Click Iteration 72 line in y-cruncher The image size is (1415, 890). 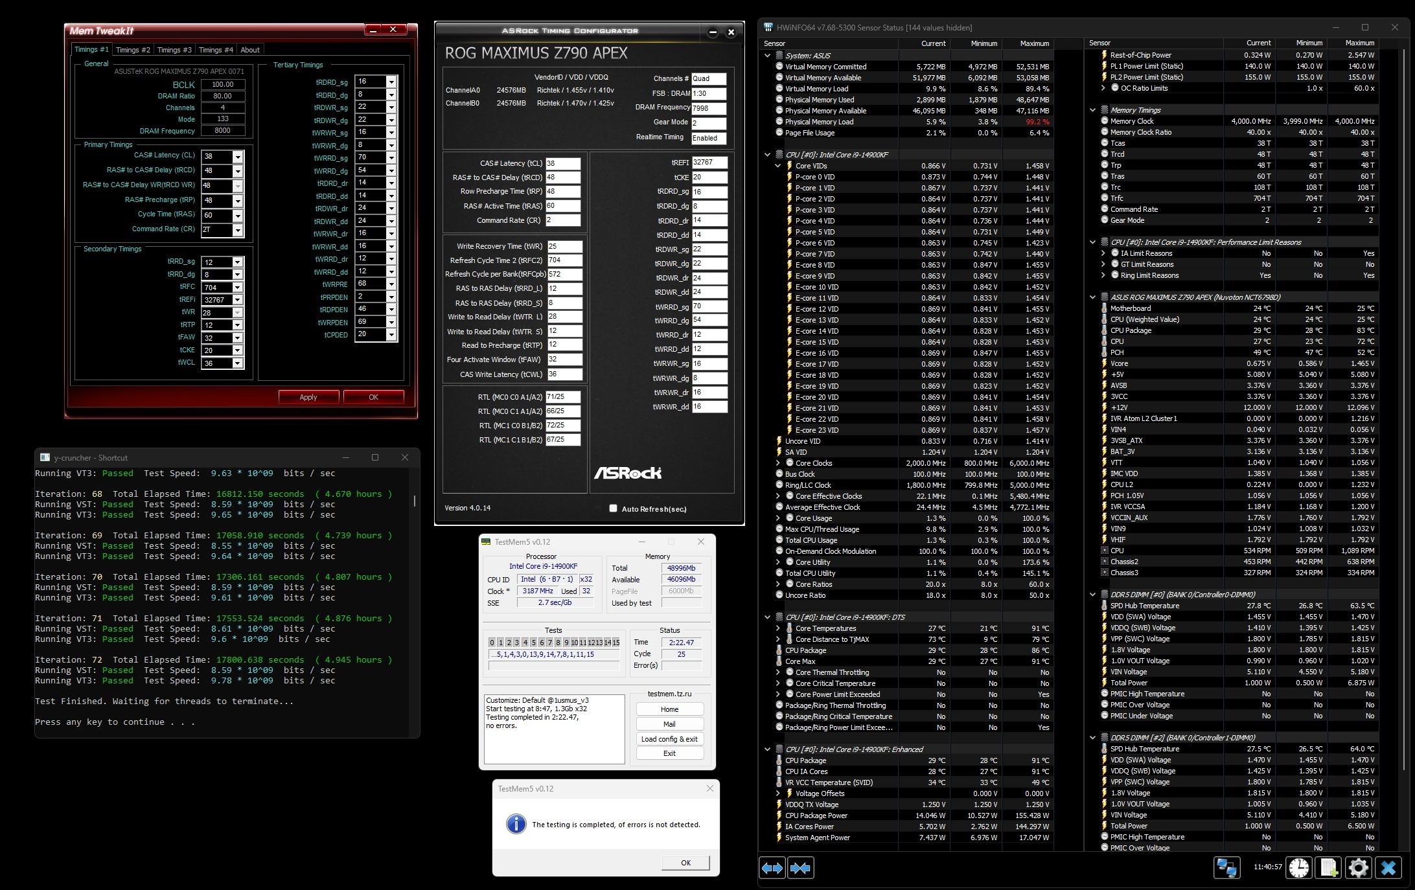(x=214, y=660)
